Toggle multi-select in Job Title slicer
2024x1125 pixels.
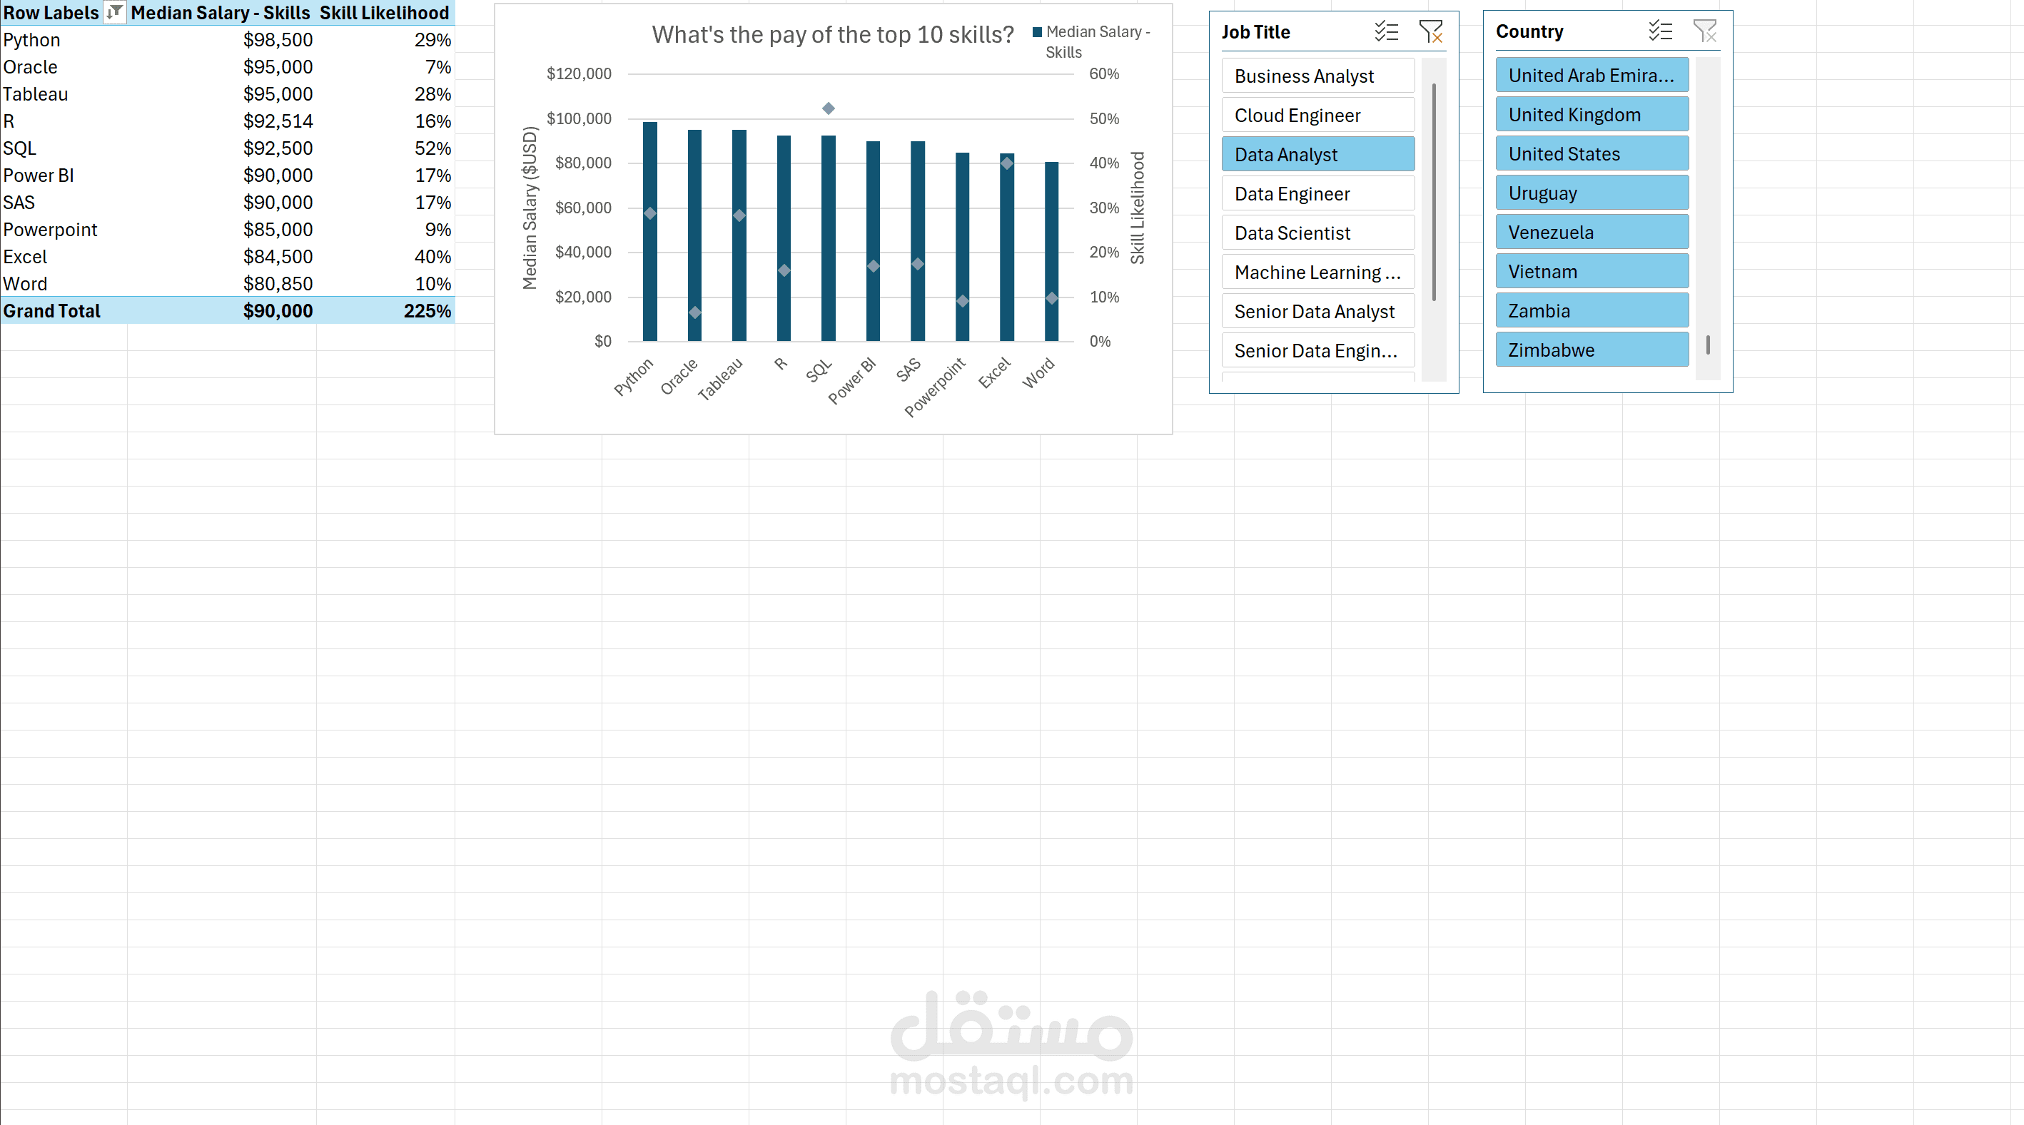(1386, 31)
